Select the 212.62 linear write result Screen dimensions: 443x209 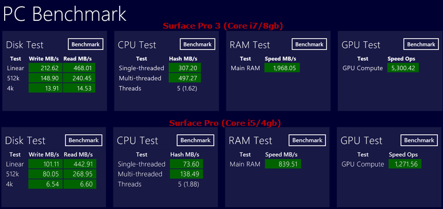coord(45,68)
